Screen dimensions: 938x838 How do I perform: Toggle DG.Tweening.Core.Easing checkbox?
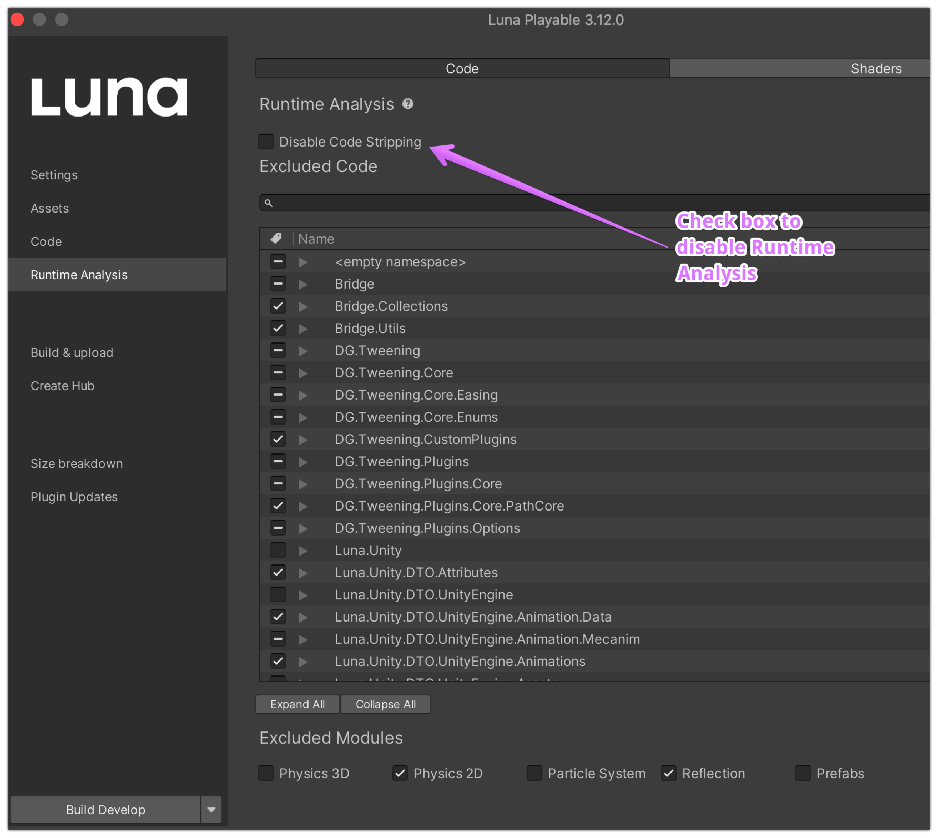(278, 395)
